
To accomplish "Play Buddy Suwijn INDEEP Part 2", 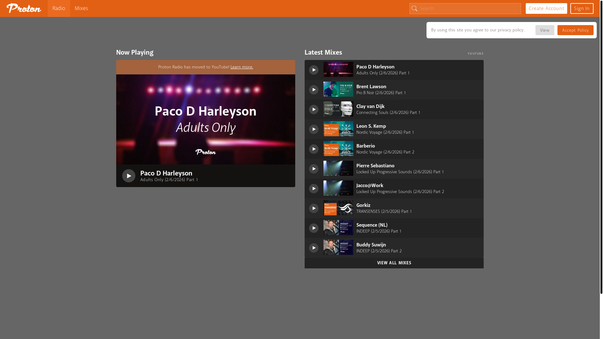I will 314,248.
